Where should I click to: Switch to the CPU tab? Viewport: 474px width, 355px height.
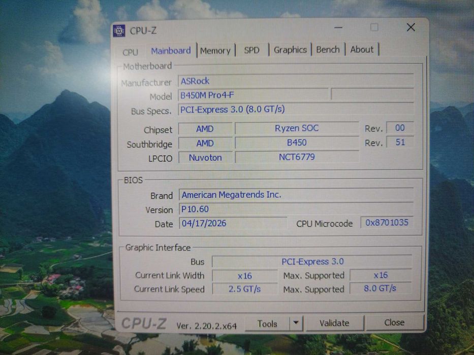point(130,52)
